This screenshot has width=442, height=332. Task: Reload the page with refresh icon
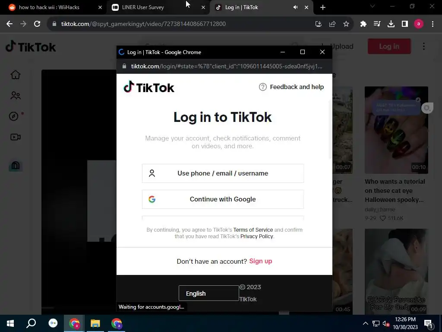tap(37, 24)
